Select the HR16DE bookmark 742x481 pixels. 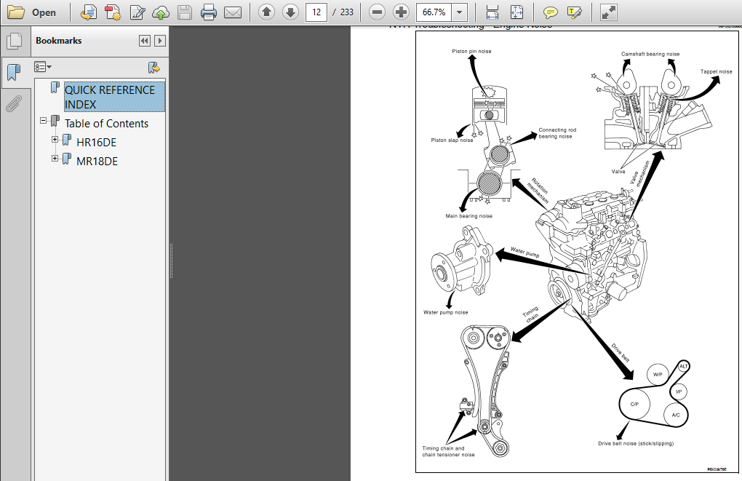click(96, 143)
